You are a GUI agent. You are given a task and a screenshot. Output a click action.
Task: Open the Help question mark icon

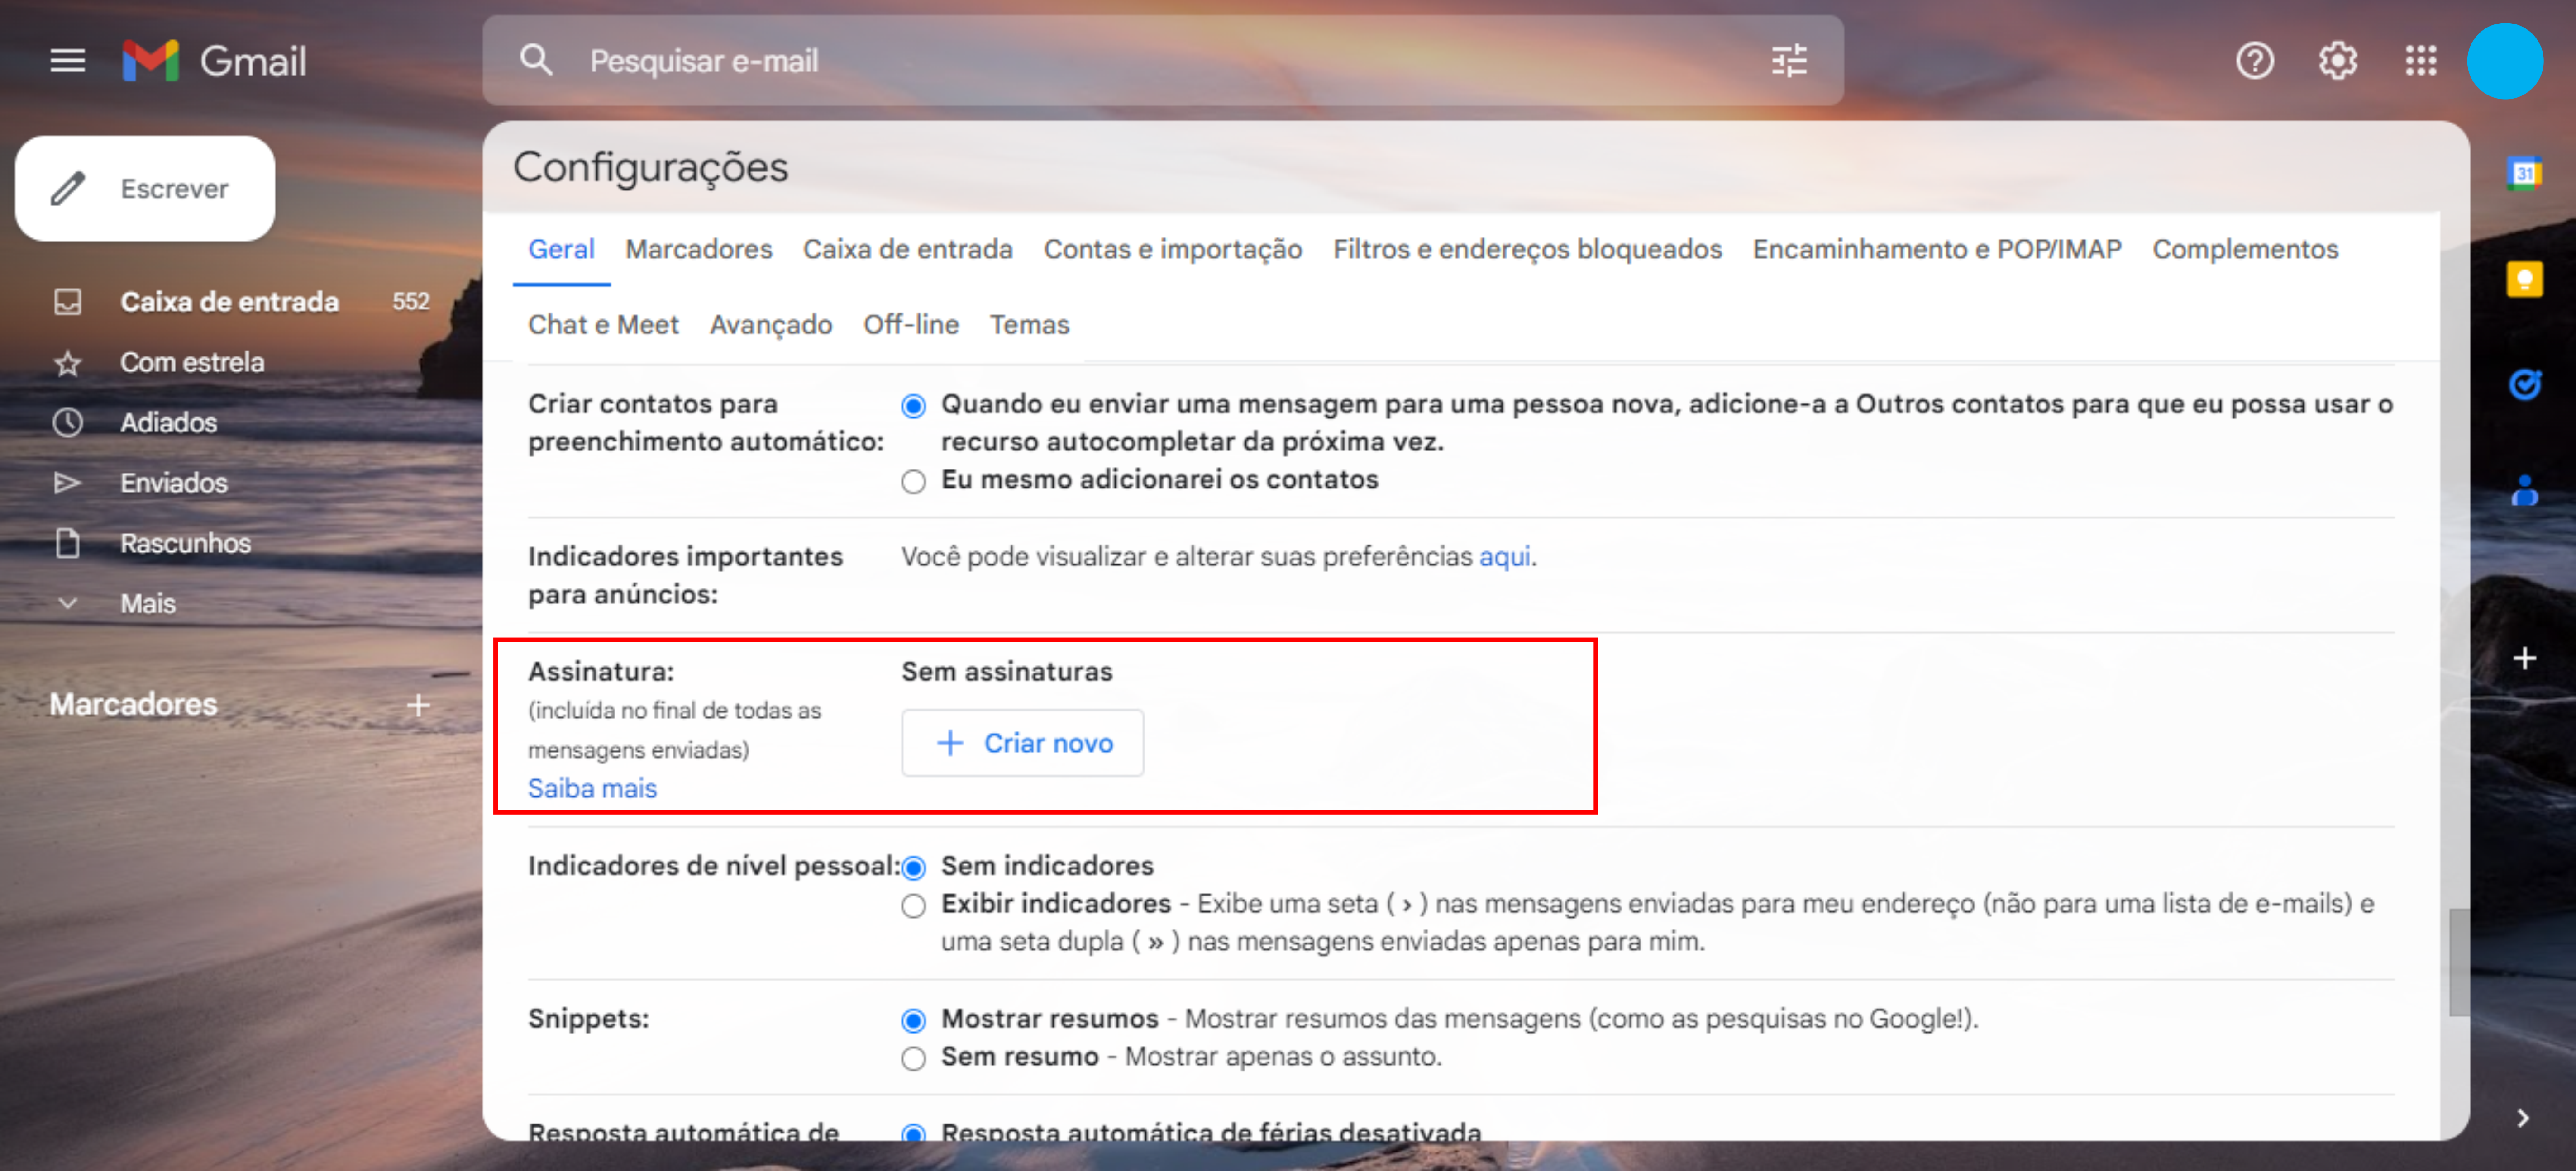[x=2254, y=61]
